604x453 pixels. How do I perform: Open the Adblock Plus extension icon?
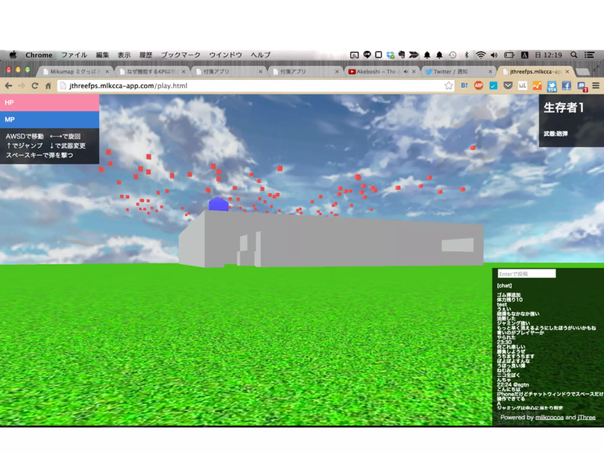tap(478, 86)
